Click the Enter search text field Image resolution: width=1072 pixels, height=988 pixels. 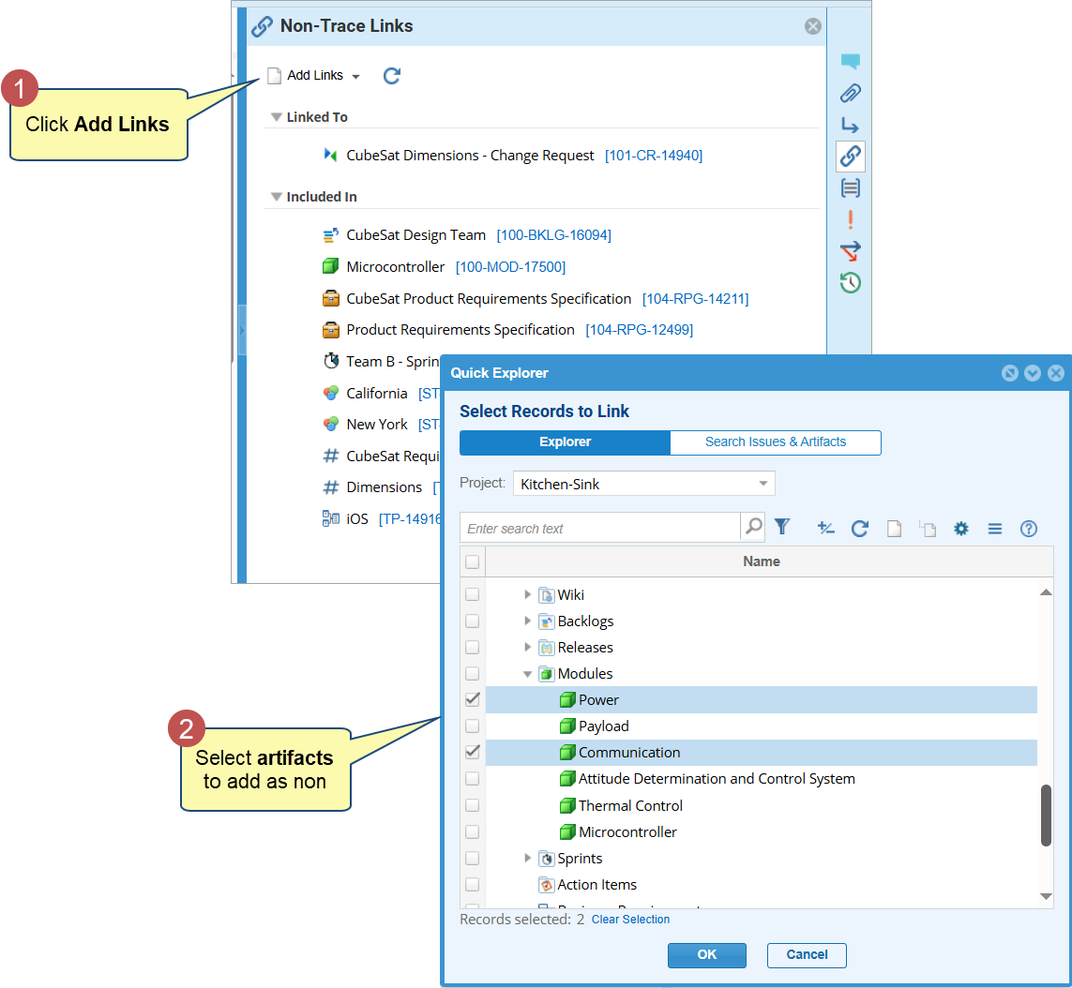600,528
